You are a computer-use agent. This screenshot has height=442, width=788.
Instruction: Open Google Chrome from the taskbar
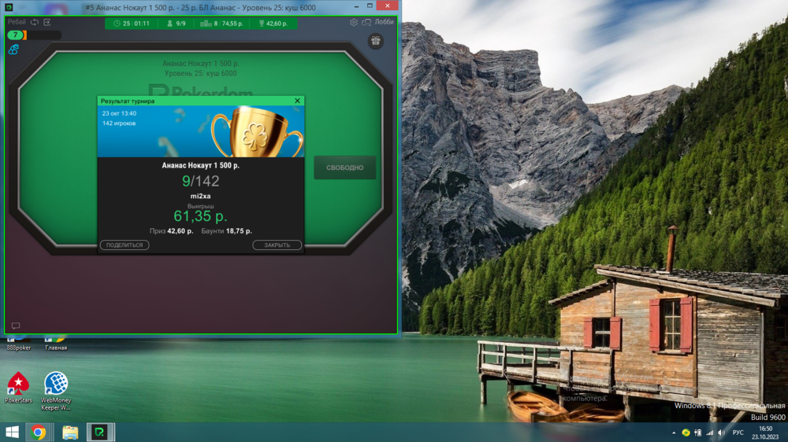[x=38, y=432]
